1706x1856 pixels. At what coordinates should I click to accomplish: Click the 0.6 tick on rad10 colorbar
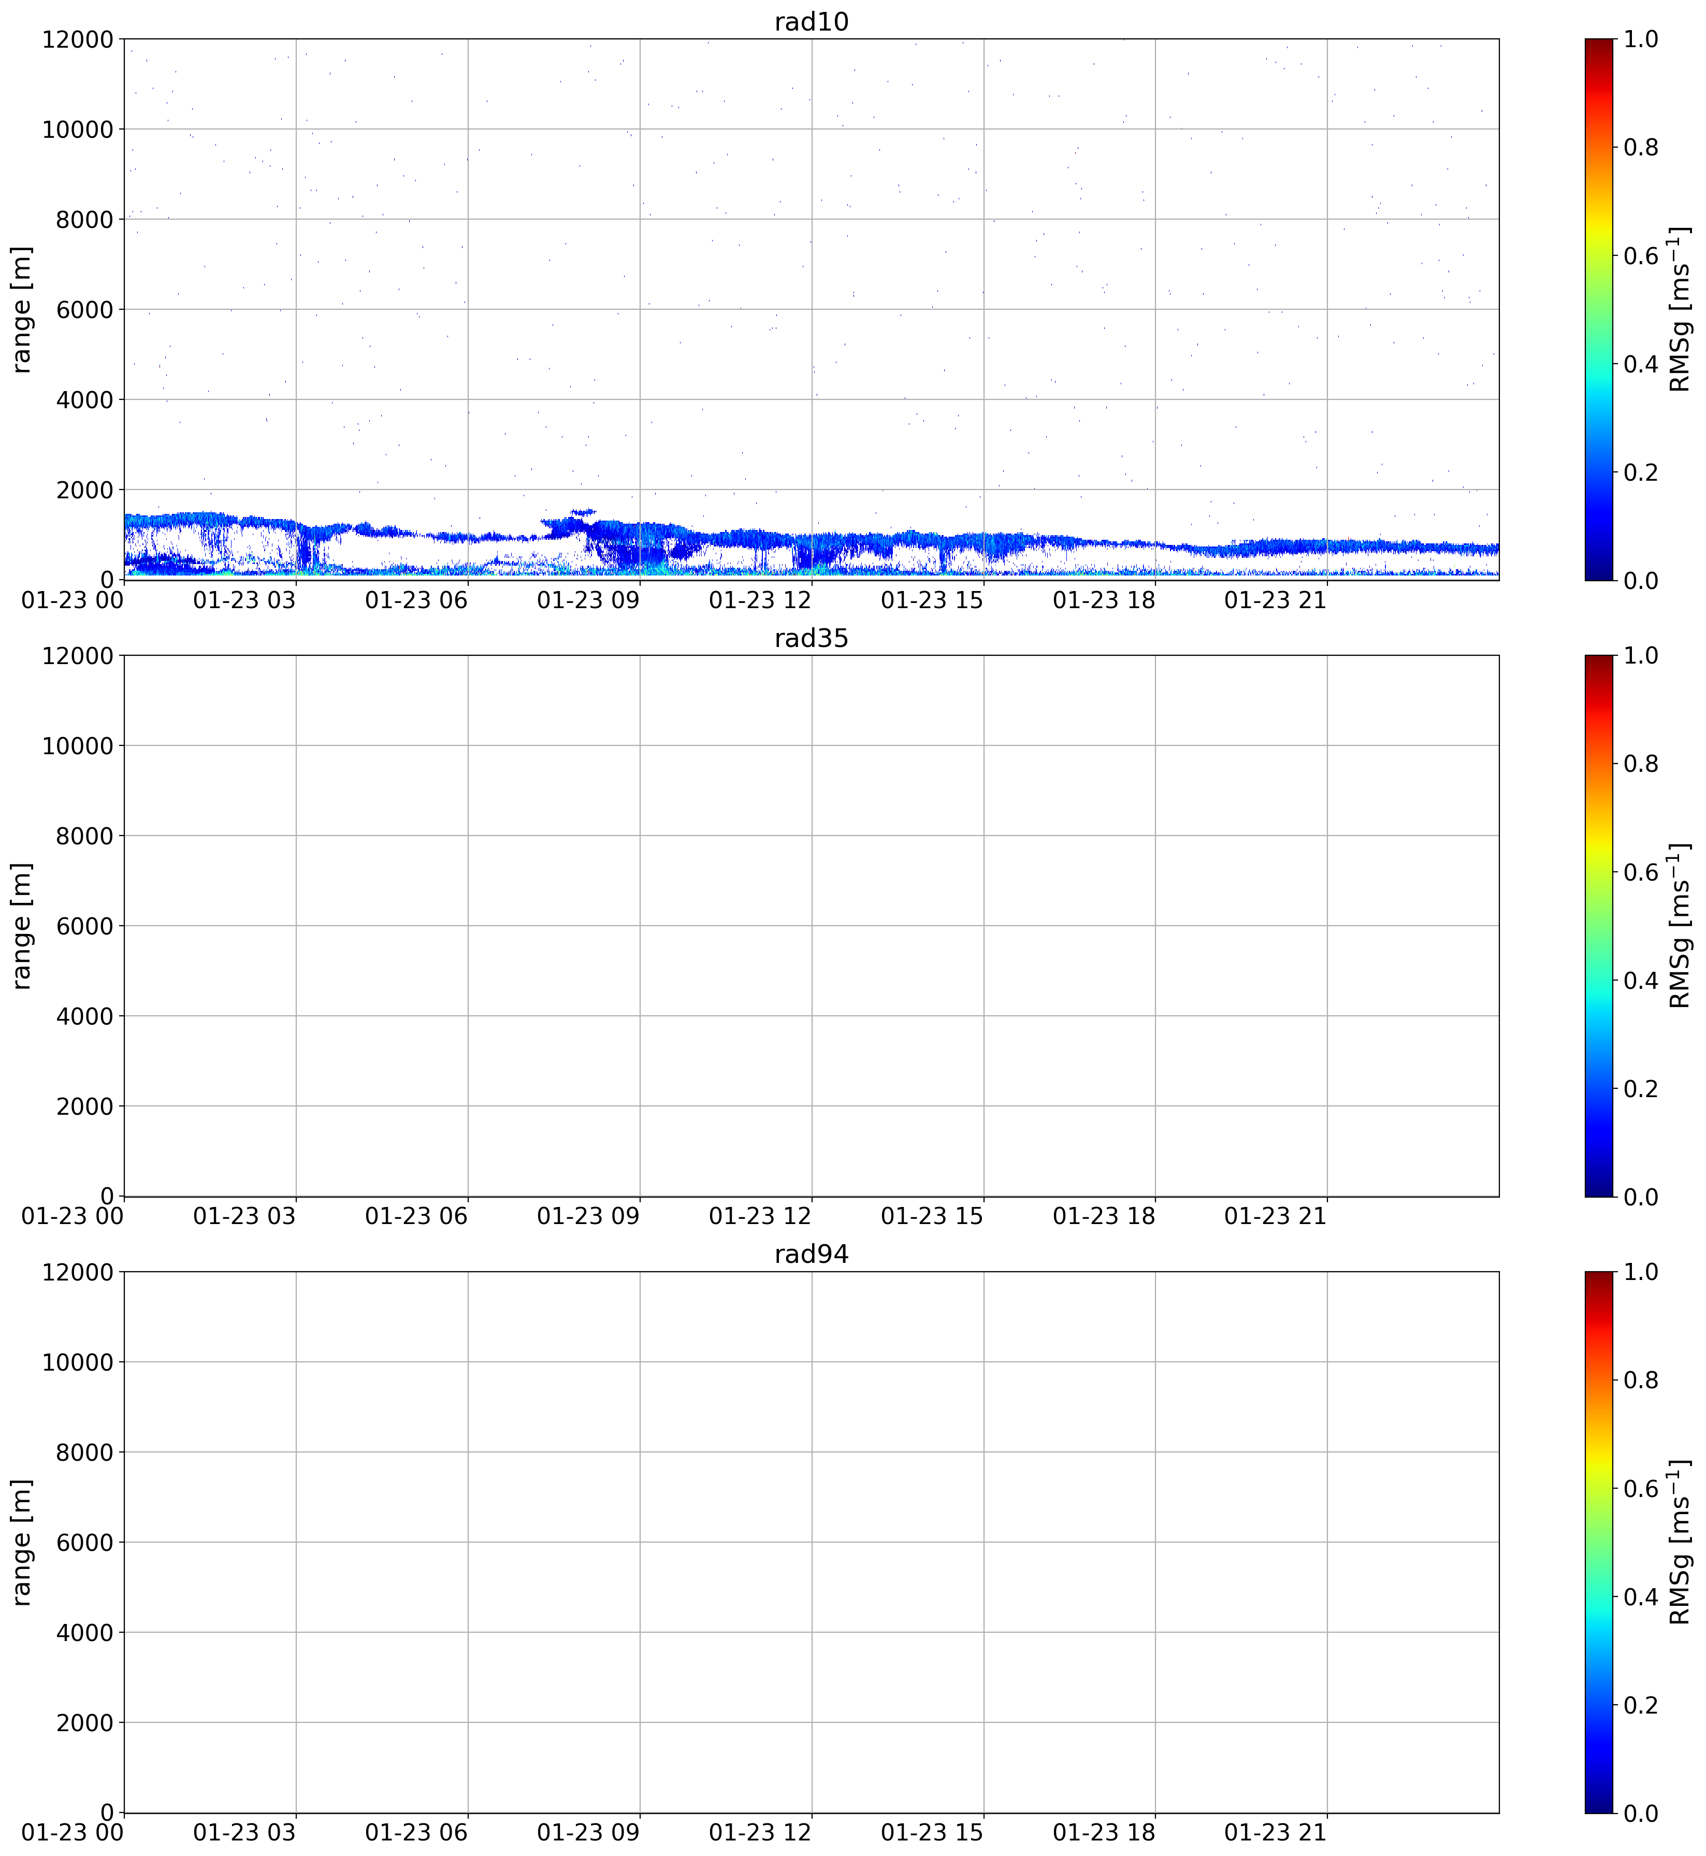pos(1640,255)
